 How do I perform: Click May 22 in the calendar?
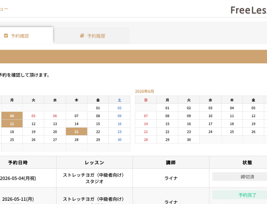coord(98,132)
